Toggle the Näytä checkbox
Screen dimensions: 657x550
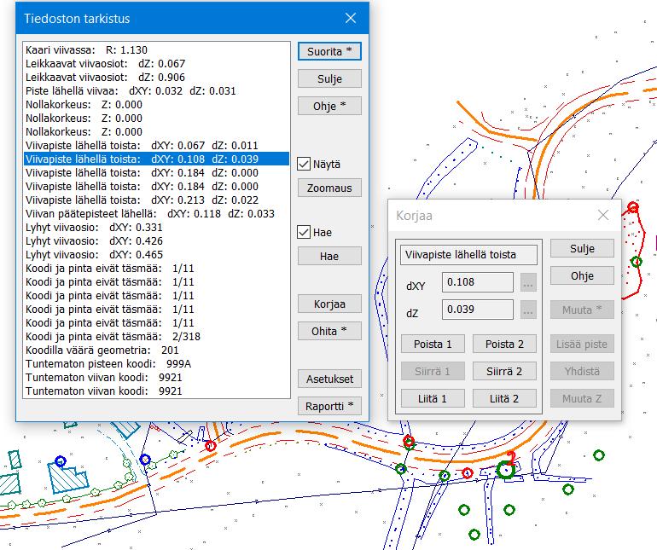304,164
